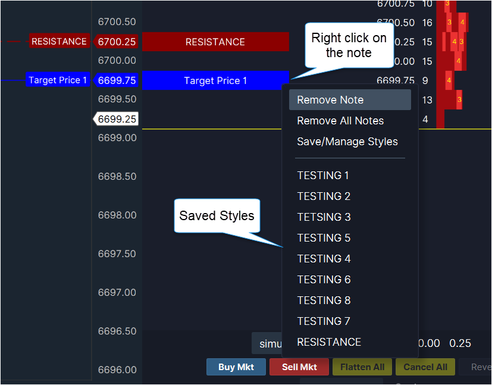The width and height of the screenshot is (492, 385).
Task: Click the wide red RESISTANCE note bar
Action: 215,42
